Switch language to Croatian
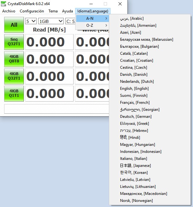 click(150, 61)
